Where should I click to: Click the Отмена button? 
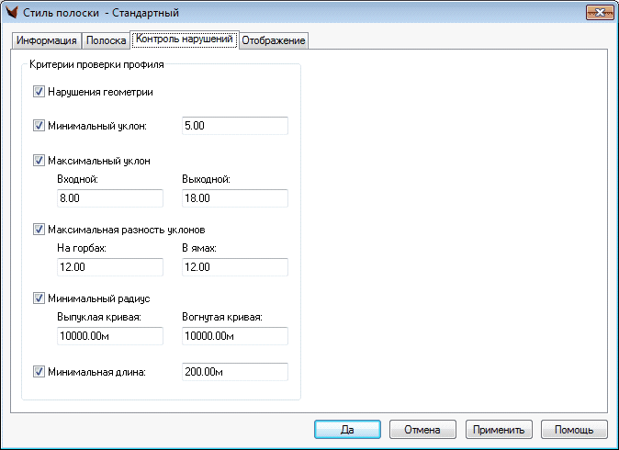(422, 430)
